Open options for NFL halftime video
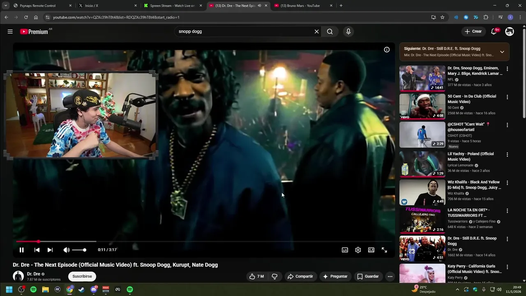The width and height of the screenshot is (526, 296). coord(507,69)
